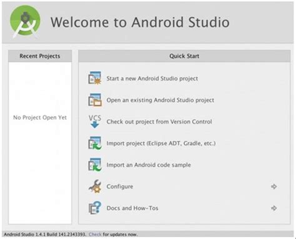Open the Configure label
The image size is (296, 239).
pos(120,187)
